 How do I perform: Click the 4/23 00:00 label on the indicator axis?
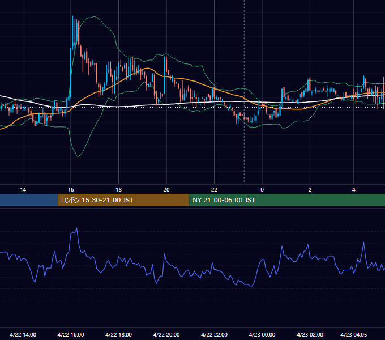pyautogui.click(x=262, y=334)
